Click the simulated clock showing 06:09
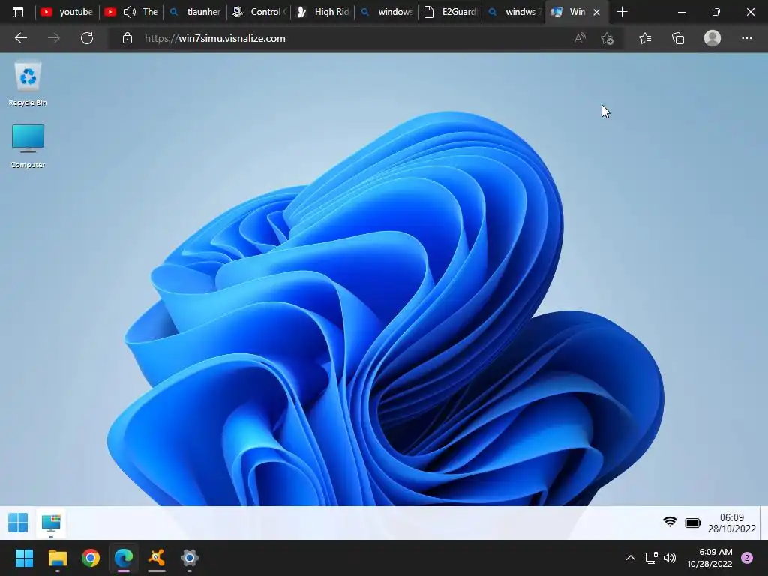768x576 pixels. pos(731,523)
